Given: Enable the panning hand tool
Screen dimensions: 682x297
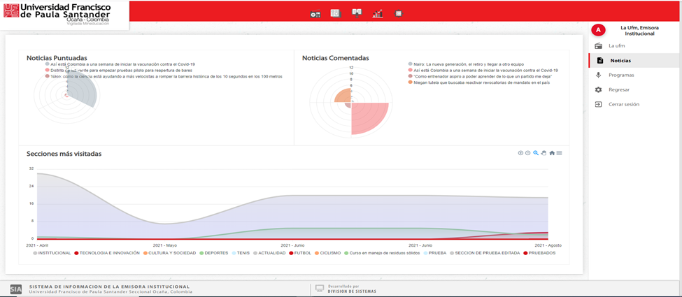Looking at the screenshot, I should (x=544, y=153).
